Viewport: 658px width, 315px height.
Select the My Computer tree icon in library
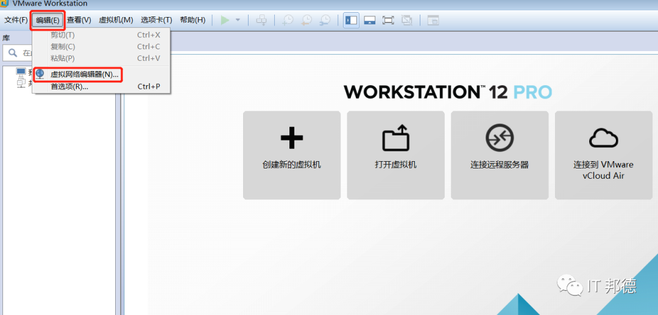(21, 72)
